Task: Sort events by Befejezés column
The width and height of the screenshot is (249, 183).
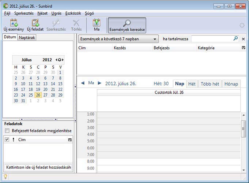Action: (175, 48)
